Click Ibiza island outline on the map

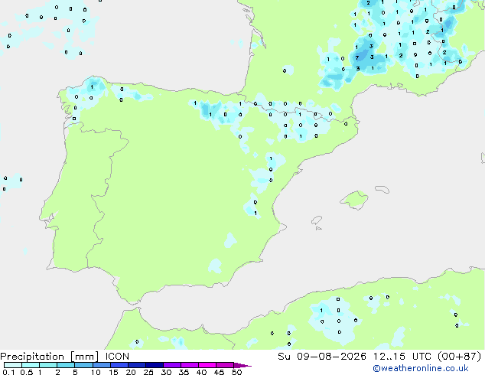point(317,220)
